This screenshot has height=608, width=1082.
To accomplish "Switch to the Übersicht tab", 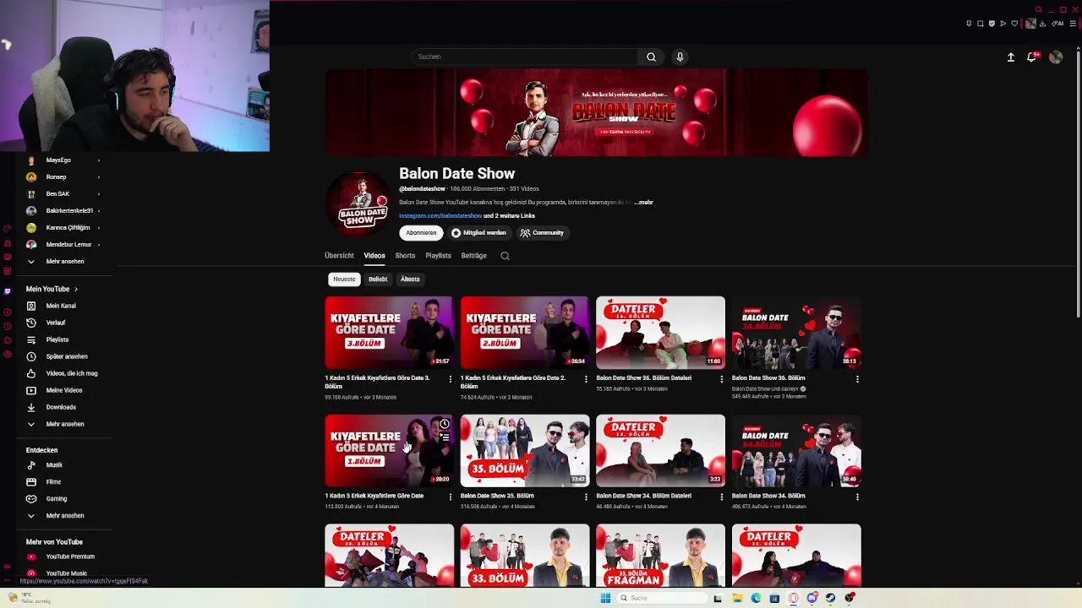I will click(x=339, y=256).
